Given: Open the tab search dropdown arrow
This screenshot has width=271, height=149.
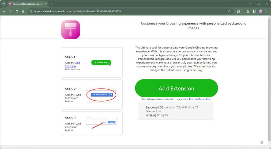Looking at the screenshot, I should coord(4,4).
